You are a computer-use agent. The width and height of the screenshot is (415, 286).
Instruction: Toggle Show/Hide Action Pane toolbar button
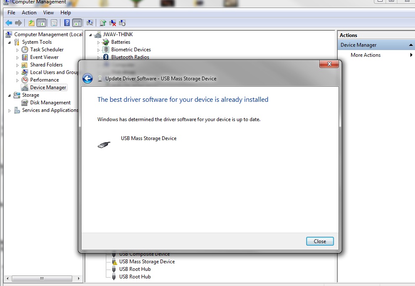coord(77,23)
